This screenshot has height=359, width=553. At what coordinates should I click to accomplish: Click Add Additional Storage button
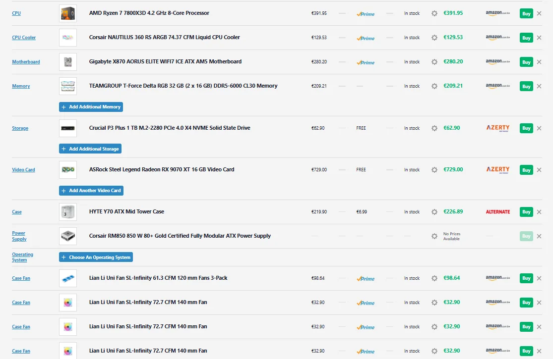[90, 149]
